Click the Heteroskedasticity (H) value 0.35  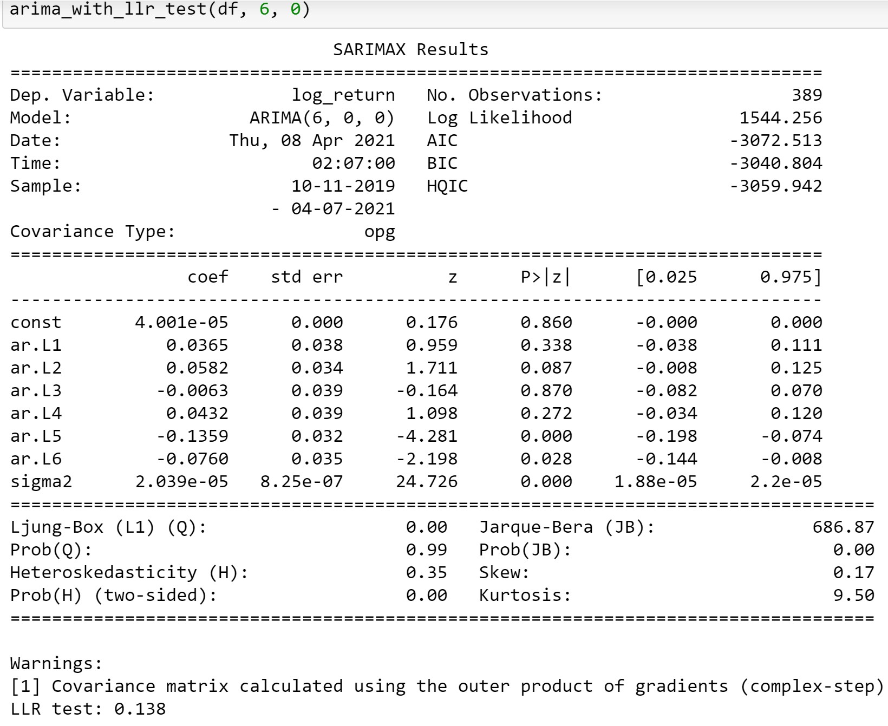[x=427, y=573]
